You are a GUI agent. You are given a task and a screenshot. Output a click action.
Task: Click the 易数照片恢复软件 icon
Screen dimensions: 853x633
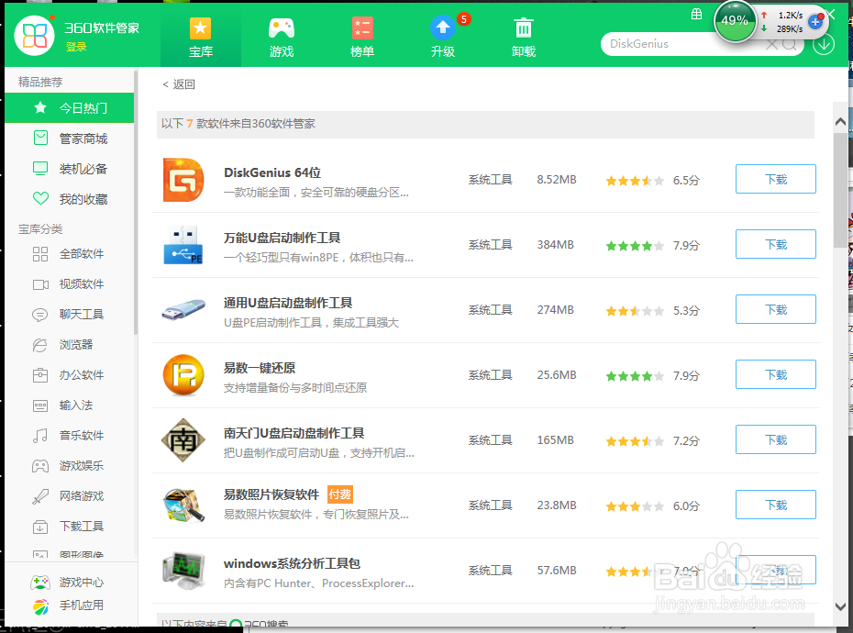[183, 505]
